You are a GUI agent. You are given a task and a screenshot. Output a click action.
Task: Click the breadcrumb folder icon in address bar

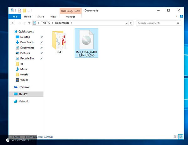35,23
